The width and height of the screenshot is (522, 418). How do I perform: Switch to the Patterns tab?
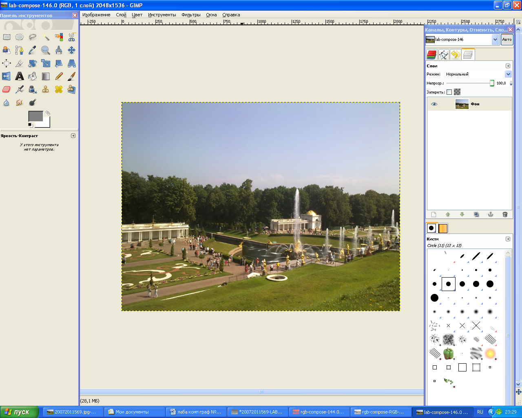click(443, 228)
